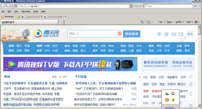This screenshot has height=109, width=202.
Task: Click the orange tray icon in popup
Action: (167, 100)
